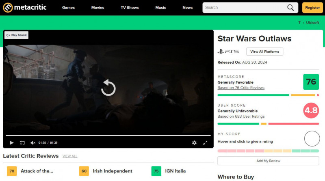Open video settings gear icon
The height and width of the screenshot is (181, 325).
(x=194, y=142)
